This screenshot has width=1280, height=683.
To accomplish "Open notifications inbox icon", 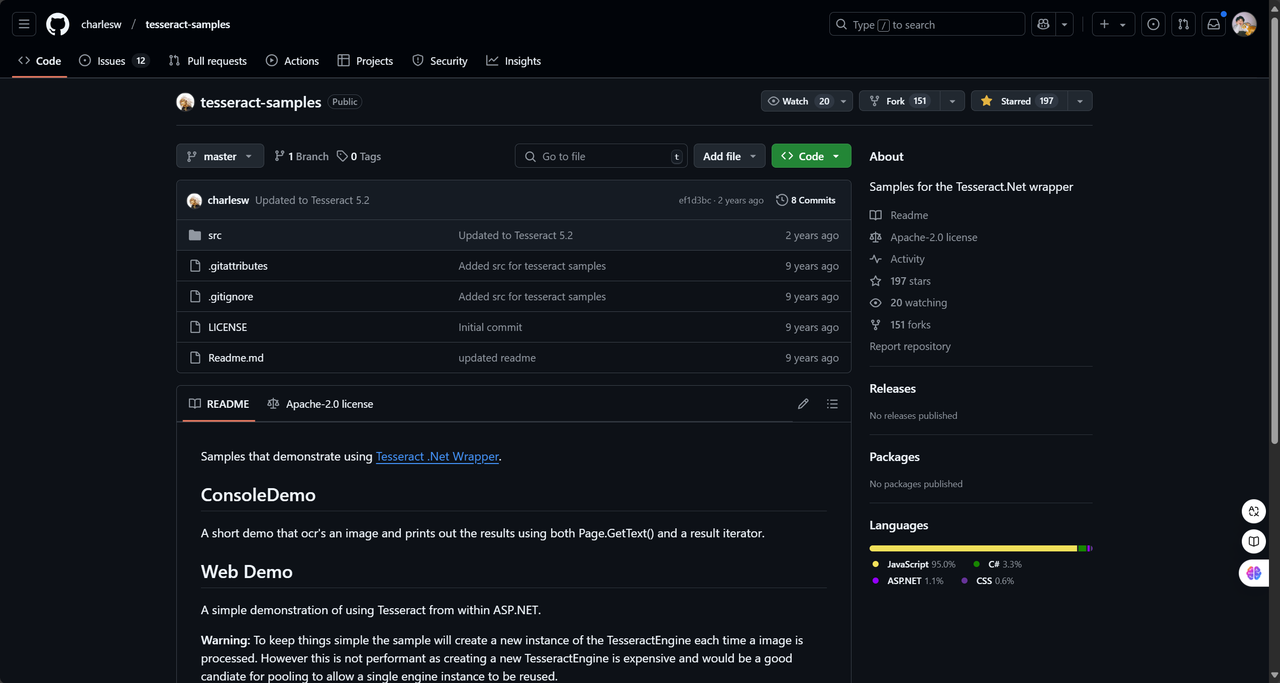I will pyautogui.click(x=1214, y=24).
